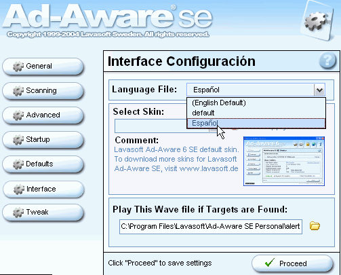
Task: Click the help question mark icon
Action: click(327, 60)
